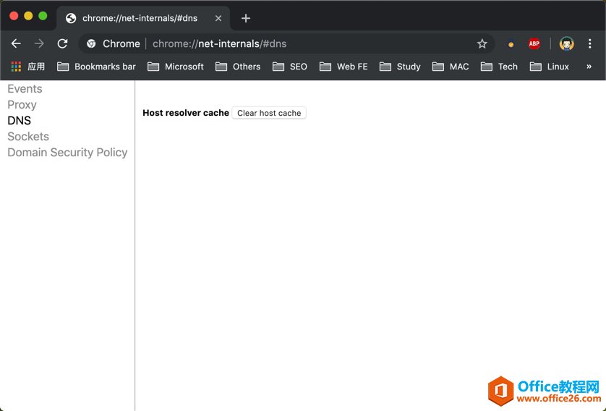Image resolution: width=606 pixels, height=411 pixels.
Task: Open the user profile avatar
Action: coord(566,43)
